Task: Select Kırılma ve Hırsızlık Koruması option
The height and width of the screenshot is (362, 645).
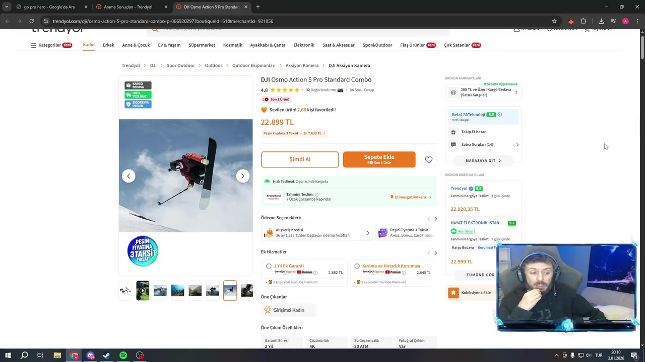Action: pos(357,266)
